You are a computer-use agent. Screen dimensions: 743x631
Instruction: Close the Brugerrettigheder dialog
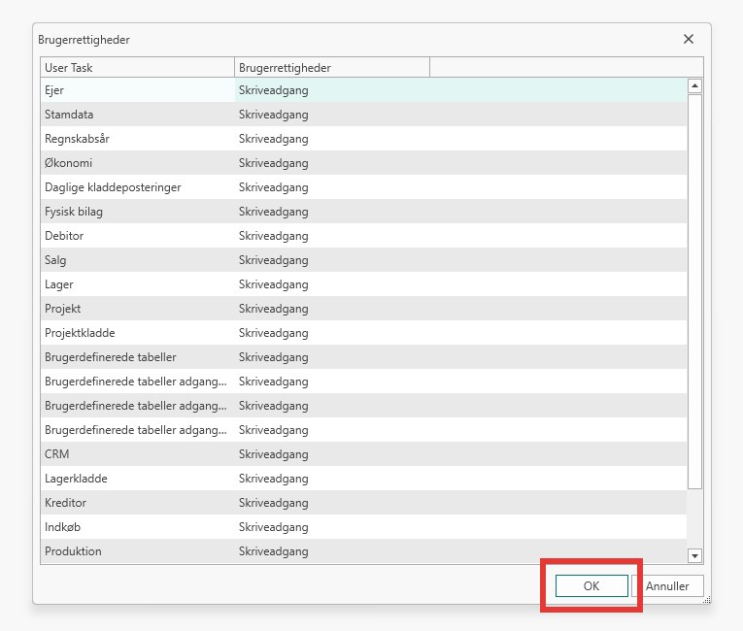689,40
